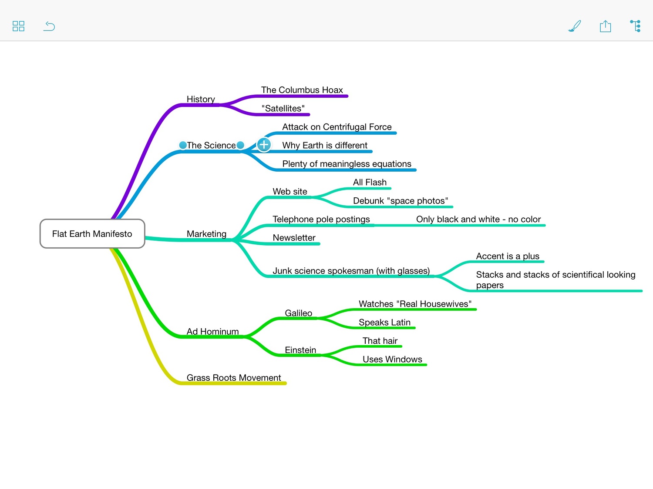The image size is (653, 489).
Task: Select the "Satellites" node
Action: [283, 108]
